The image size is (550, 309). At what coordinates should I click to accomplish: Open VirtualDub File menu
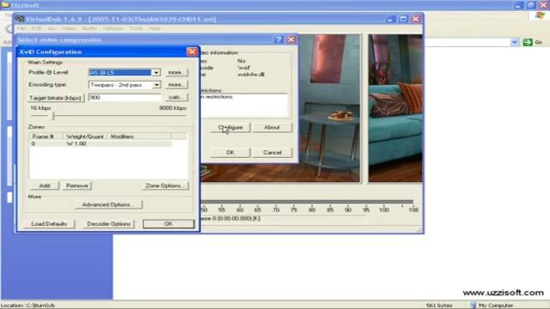pos(21,28)
